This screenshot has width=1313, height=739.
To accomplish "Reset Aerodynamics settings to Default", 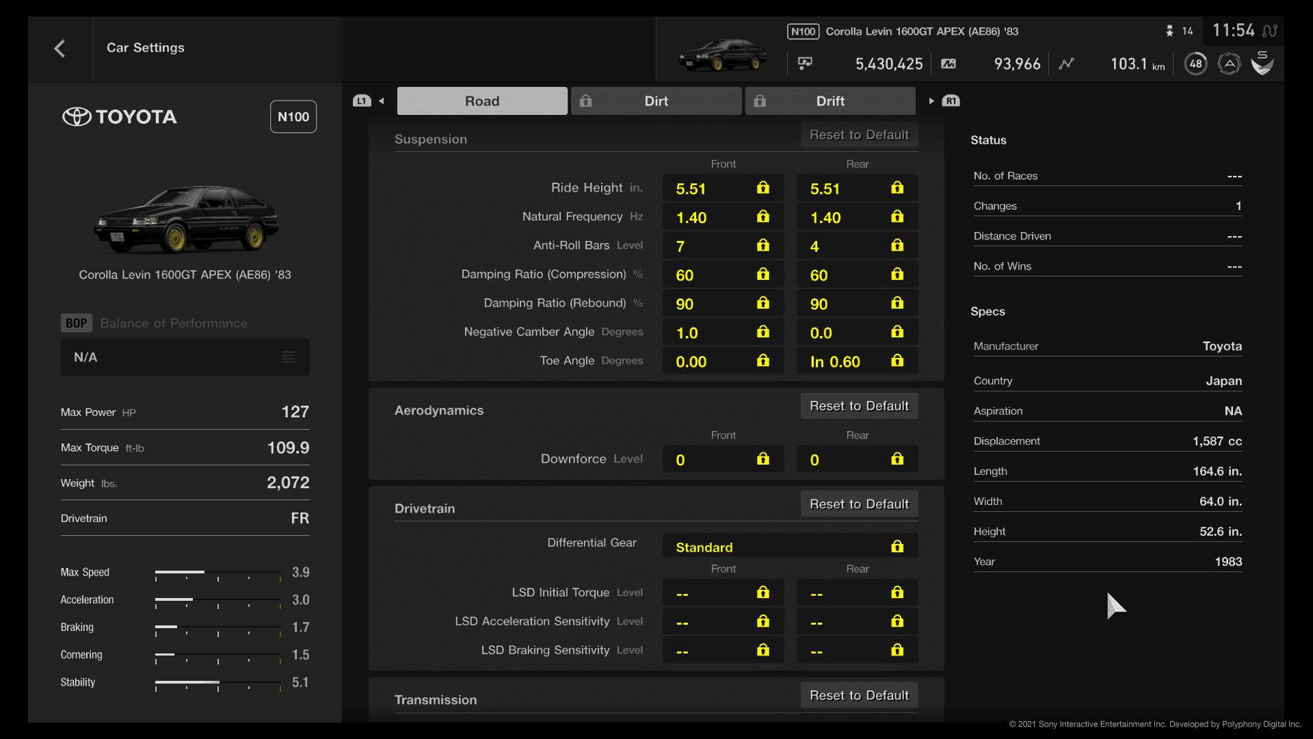I will (858, 405).
